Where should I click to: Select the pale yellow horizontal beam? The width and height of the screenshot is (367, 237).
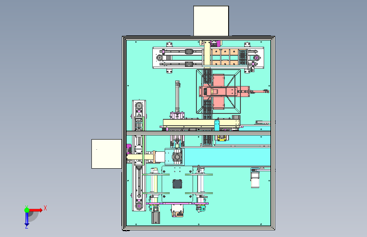pyautogui.click(x=201, y=123)
